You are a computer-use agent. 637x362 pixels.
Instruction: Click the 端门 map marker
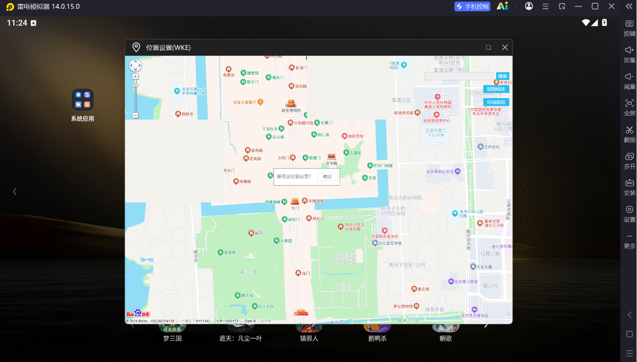(297, 273)
